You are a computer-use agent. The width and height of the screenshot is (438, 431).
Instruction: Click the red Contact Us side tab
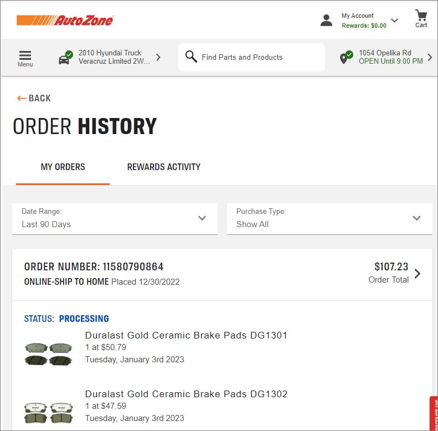click(434, 414)
